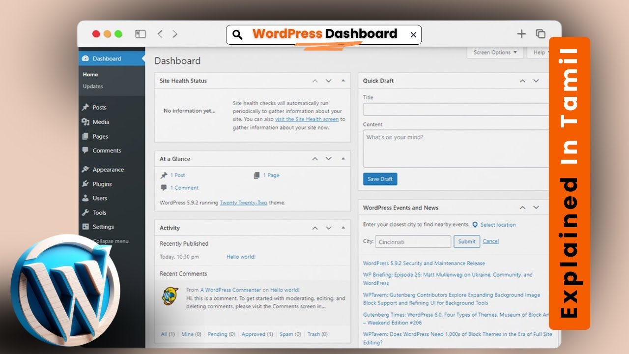The image size is (629, 354).
Task: Click the Appearance paintbrush icon
Action: pyautogui.click(x=86, y=170)
